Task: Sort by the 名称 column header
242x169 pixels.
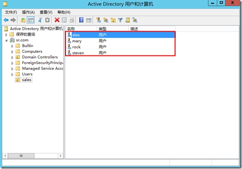Action: point(81,29)
